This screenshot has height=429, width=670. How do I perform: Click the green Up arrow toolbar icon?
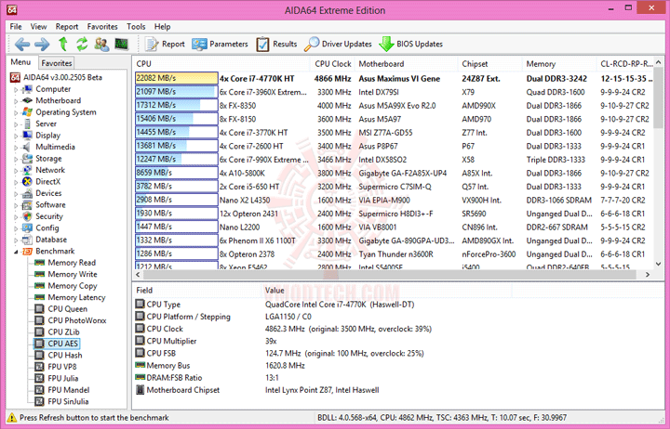click(63, 44)
